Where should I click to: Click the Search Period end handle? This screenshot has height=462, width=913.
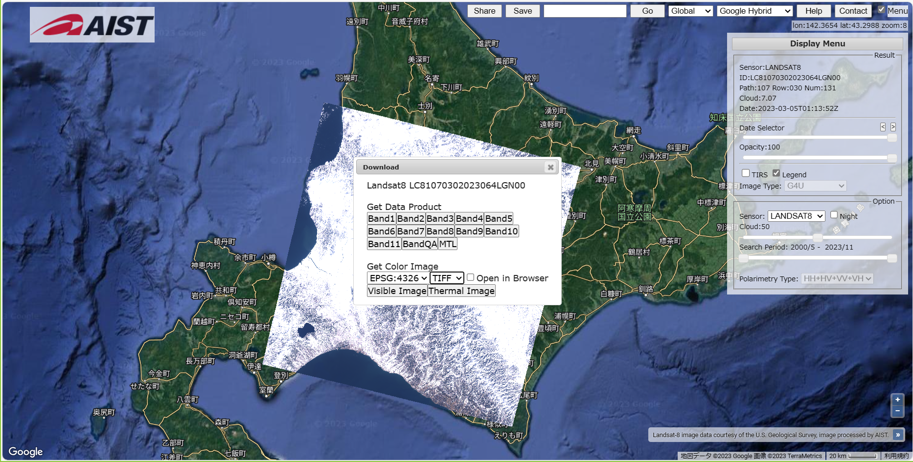(x=892, y=258)
